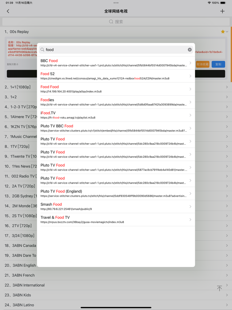The height and width of the screenshot is (310, 232).
Task: Open 24、3ABN Latino channel
Action: [x=116, y=305]
